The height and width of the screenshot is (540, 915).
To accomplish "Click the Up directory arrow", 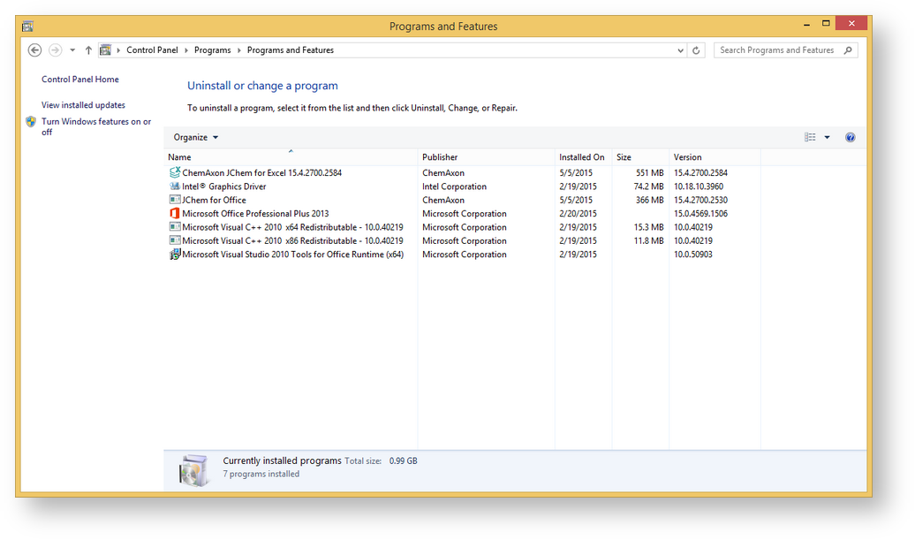I will pos(88,50).
